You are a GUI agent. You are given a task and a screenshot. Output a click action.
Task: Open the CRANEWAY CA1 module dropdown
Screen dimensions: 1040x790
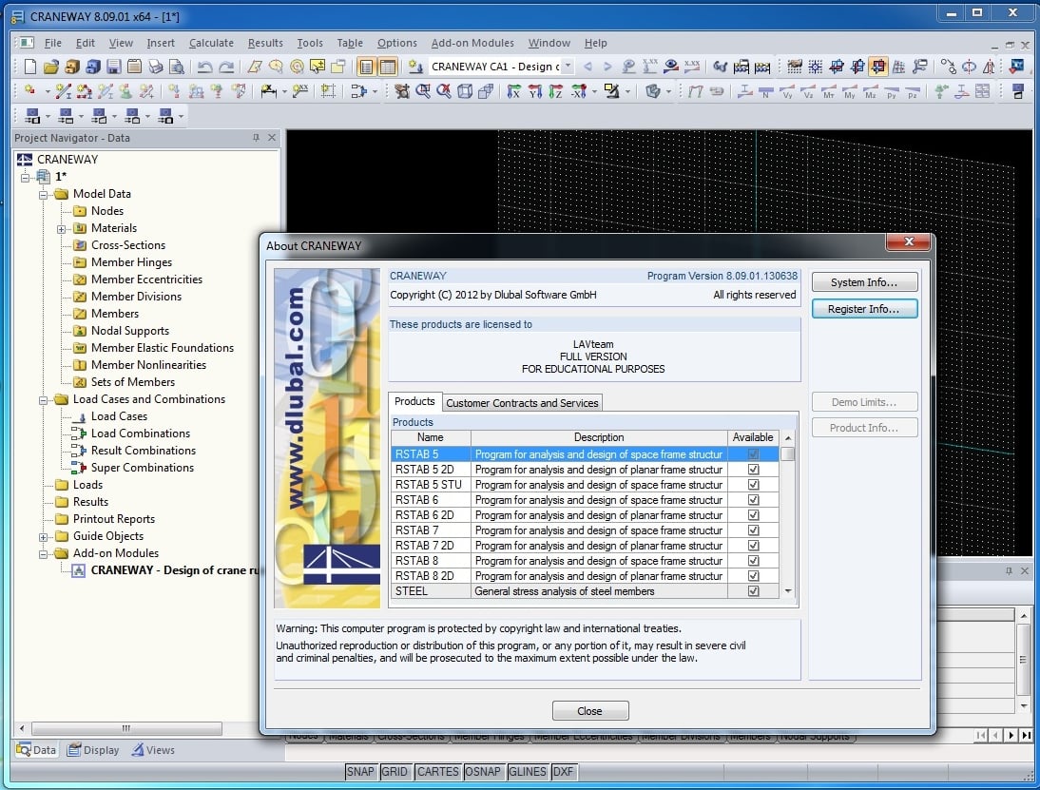tap(568, 67)
